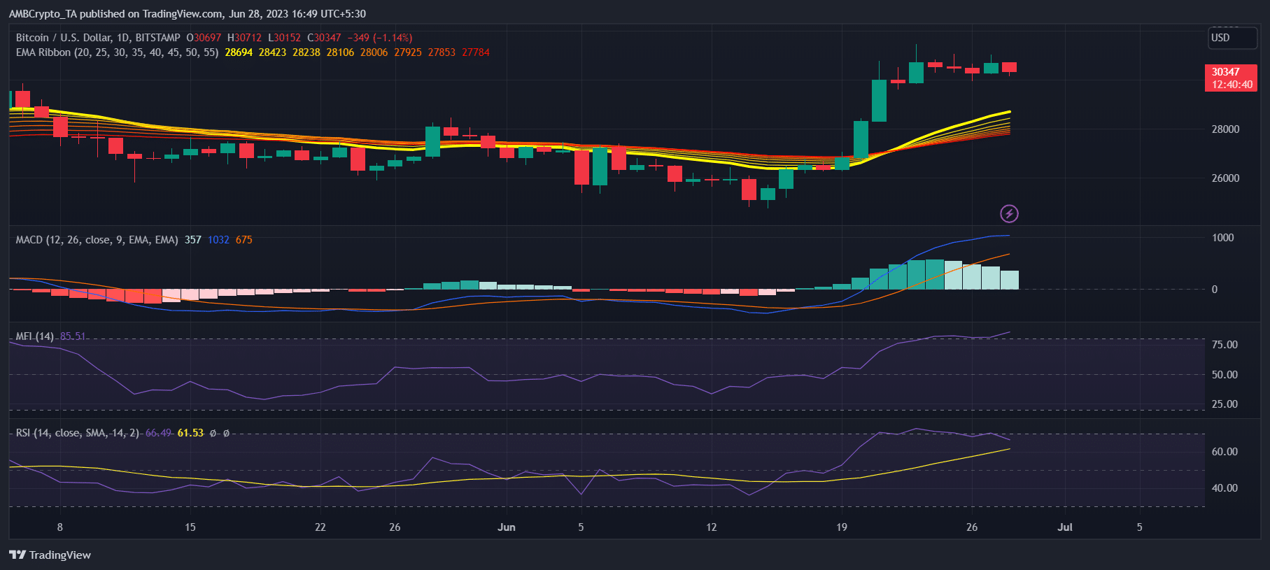Click the blue MACD line value 1032
This screenshot has width=1270, height=570.
click(218, 240)
